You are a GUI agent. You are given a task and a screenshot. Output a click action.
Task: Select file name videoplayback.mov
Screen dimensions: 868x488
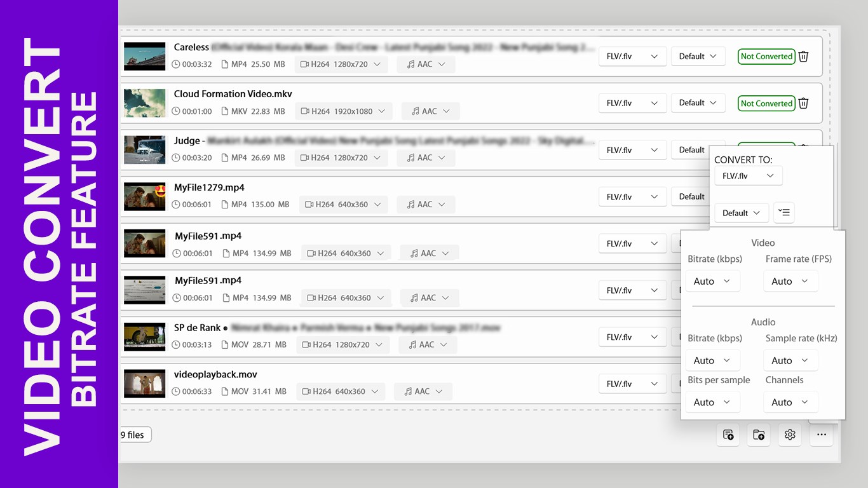(x=215, y=374)
